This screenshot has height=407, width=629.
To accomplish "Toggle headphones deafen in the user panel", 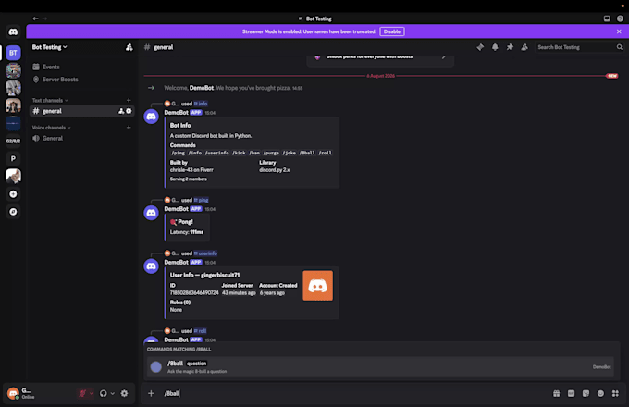I will point(104,393).
